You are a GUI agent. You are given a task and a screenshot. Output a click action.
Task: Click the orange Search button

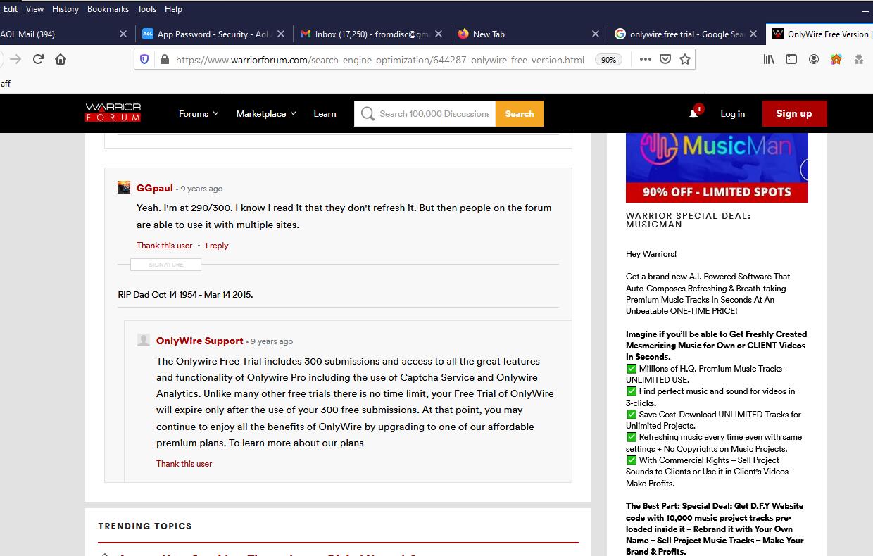[520, 114]
